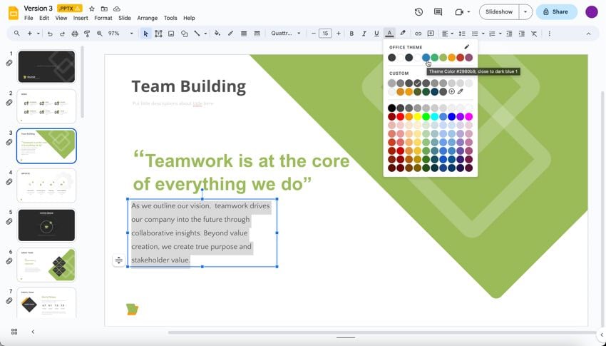Viewport: 606px width, 346px height.
Task: Pick the orange Office theme swatch
Action: pos(451,58)
